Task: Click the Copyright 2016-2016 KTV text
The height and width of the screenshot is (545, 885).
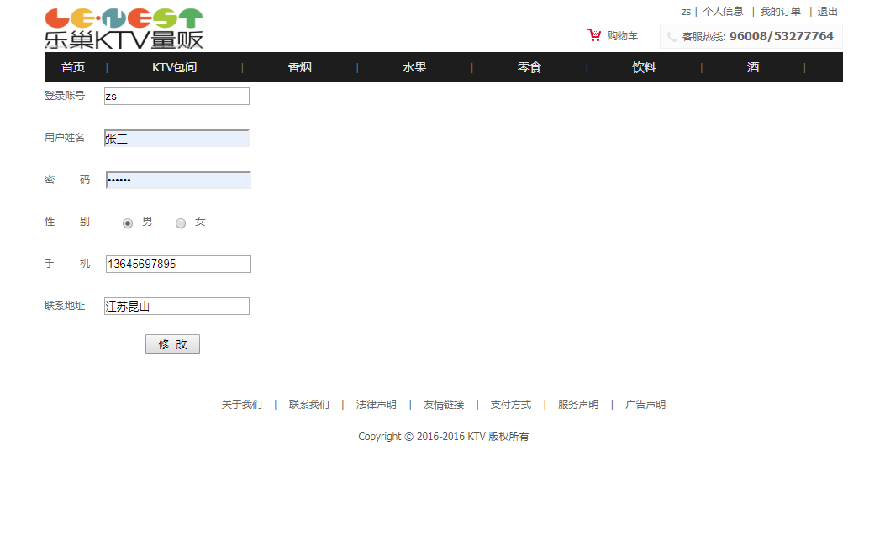Action: [x=444, y=436]
